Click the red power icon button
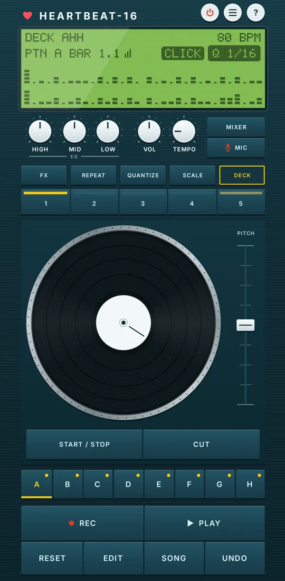285x581 pixels. pos(210,13)
